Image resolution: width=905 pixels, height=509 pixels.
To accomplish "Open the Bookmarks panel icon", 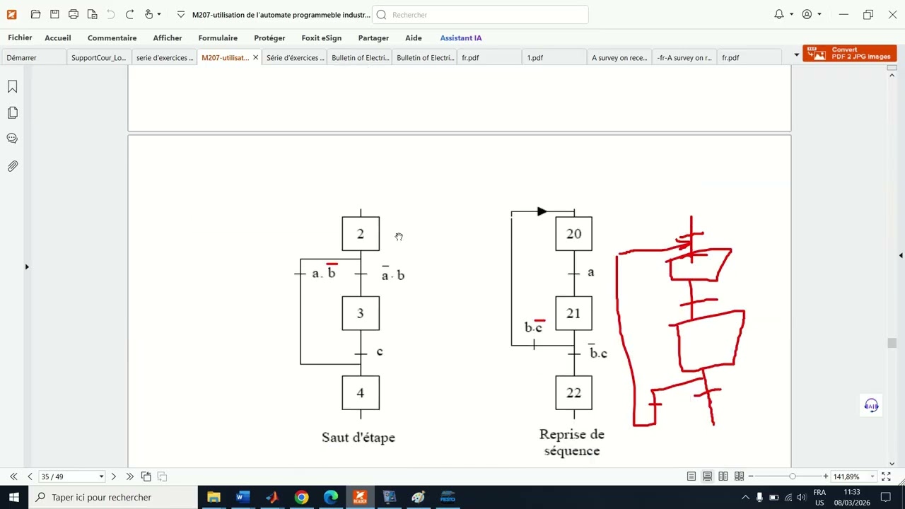I will pyautogui.click(x=12, y=86).
